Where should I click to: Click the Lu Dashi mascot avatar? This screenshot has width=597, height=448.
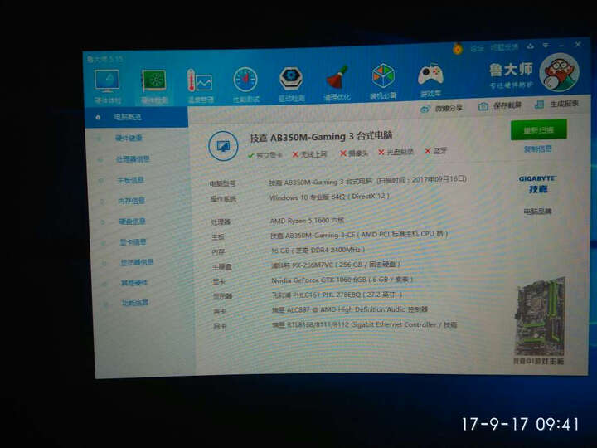click(x=560, y=72)
